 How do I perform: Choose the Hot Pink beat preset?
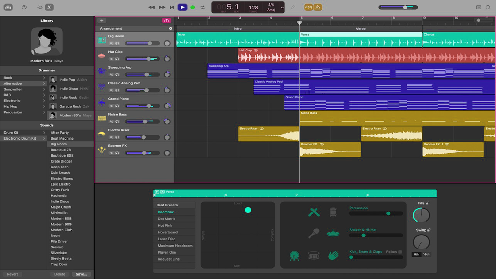click(165, 225)
